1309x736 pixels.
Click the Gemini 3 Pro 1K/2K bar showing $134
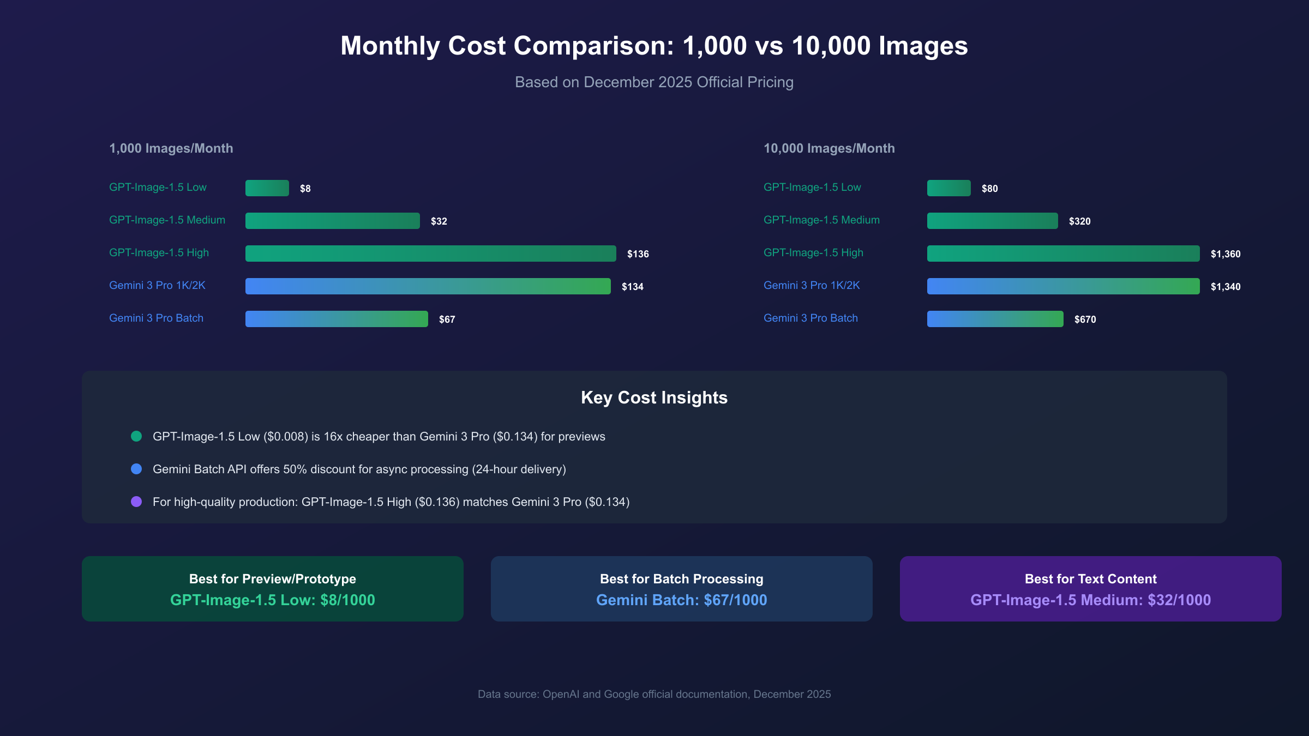click(x=428, y=286)
